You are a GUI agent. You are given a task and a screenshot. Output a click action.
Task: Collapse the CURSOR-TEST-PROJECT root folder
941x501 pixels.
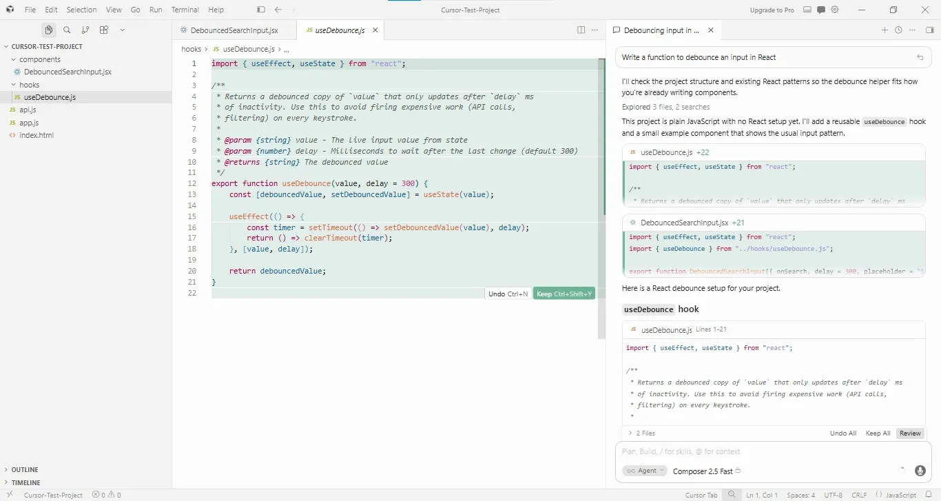[47, 46]
